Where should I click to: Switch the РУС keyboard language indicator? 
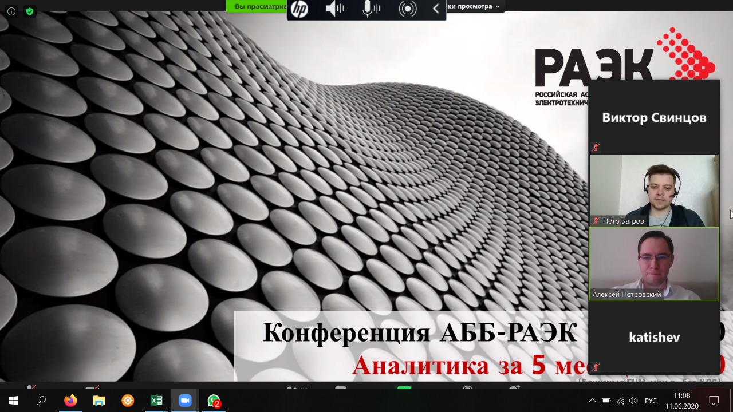tap(651, 401)
